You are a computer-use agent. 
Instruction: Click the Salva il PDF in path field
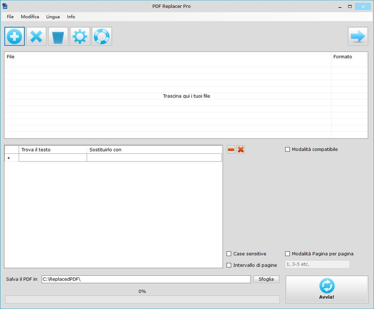click(146, 279)
